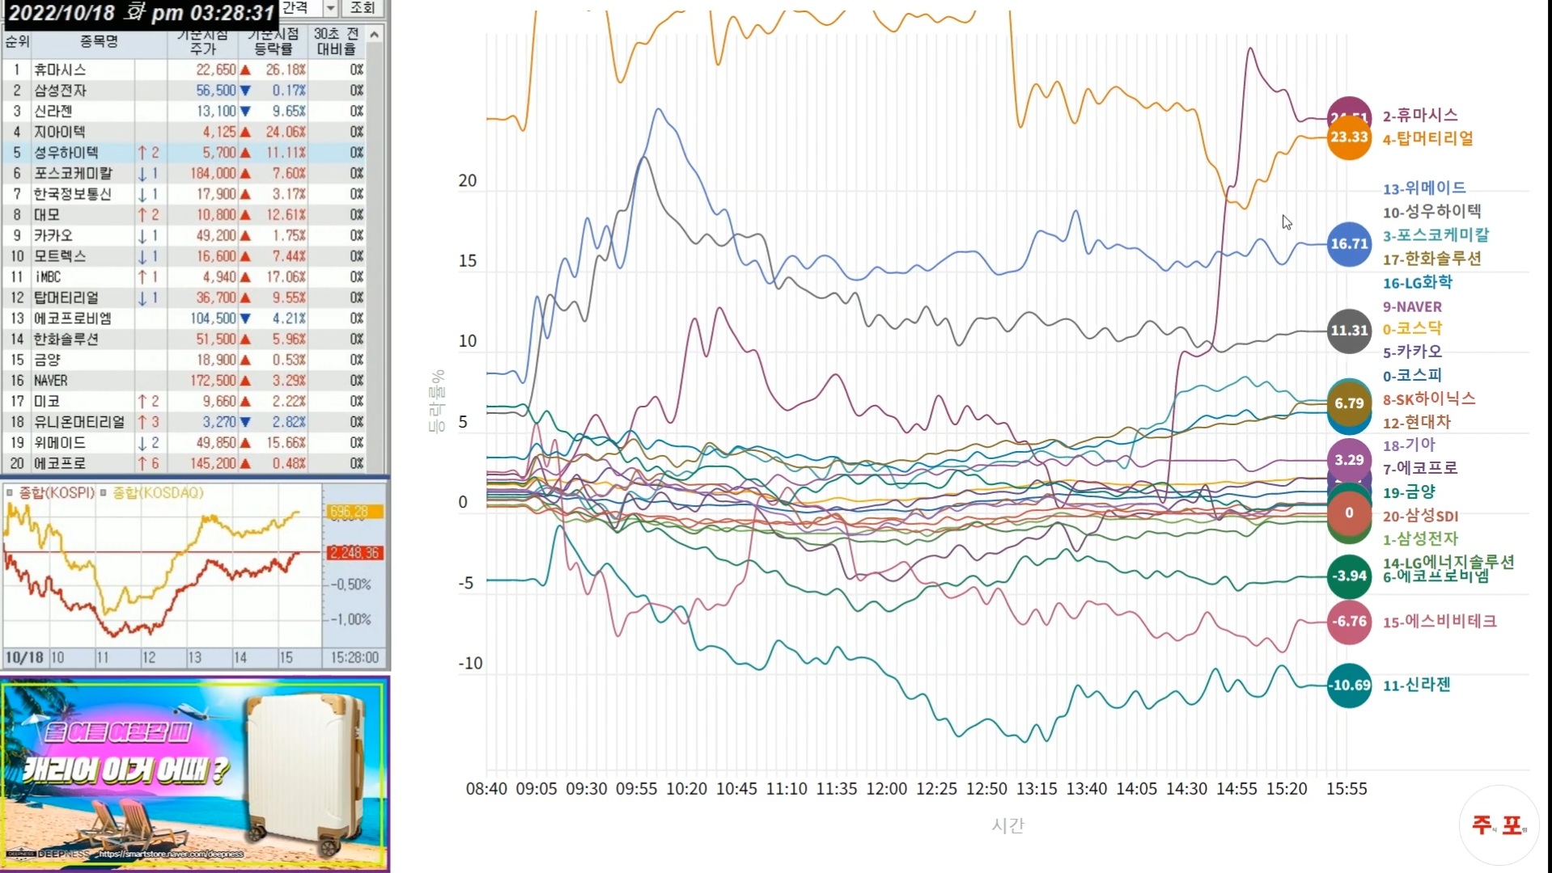The height and width of the screenshot is (873, 1552).
Task: Sort by the 순위 column header
Action: tap(17, 41)
